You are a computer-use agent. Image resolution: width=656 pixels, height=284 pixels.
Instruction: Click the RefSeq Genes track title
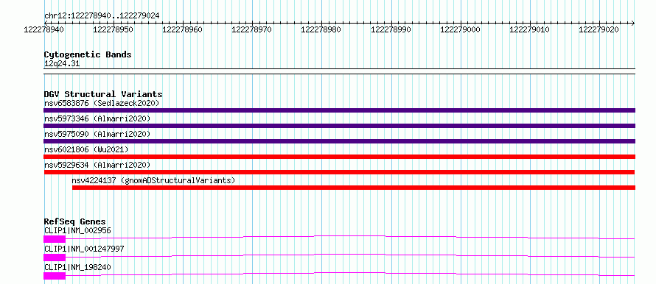coord(75,221)
